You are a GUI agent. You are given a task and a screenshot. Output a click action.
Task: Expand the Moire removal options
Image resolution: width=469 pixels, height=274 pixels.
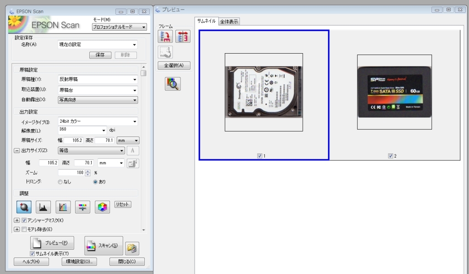pyautogui.click(x=17, y=230)
